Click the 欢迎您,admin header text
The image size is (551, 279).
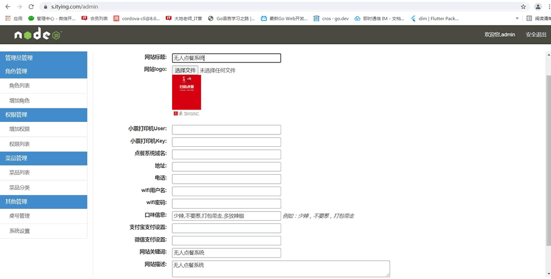[x=499, y=35]
